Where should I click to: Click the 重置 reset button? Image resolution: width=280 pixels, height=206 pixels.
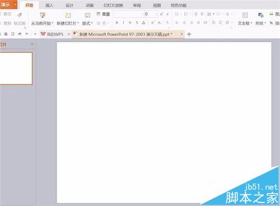[103, 14]
